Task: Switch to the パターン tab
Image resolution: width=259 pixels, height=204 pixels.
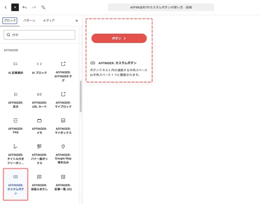Action: (x=29, y=21)
